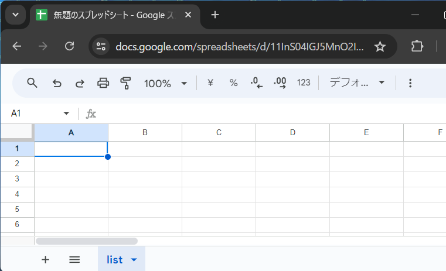The image size is (446, 271).
Task: Open the 123 number format menu
Action: click(304, 83)
